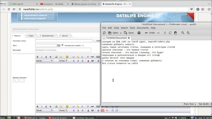Open Find in gedit toolbar
Screen dimensions: 212x119
point(183,33)
